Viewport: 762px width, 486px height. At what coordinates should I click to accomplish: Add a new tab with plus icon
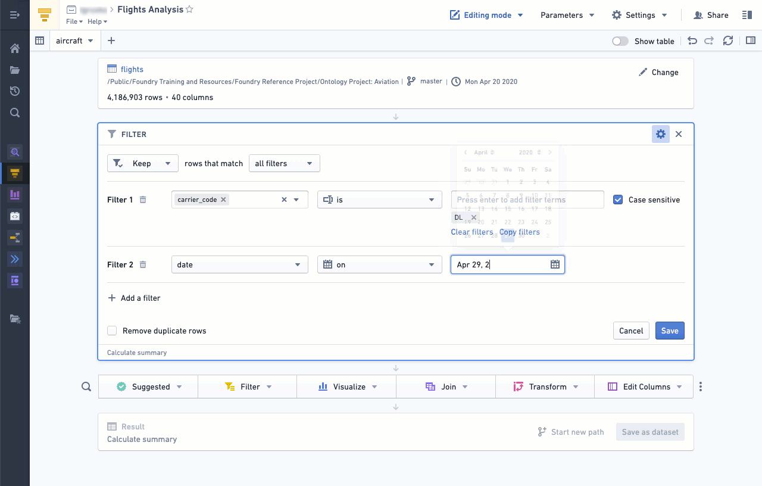[x=111, y=40]
